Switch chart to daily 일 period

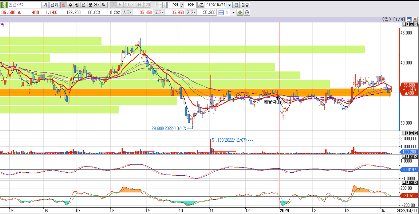(64, 5)
